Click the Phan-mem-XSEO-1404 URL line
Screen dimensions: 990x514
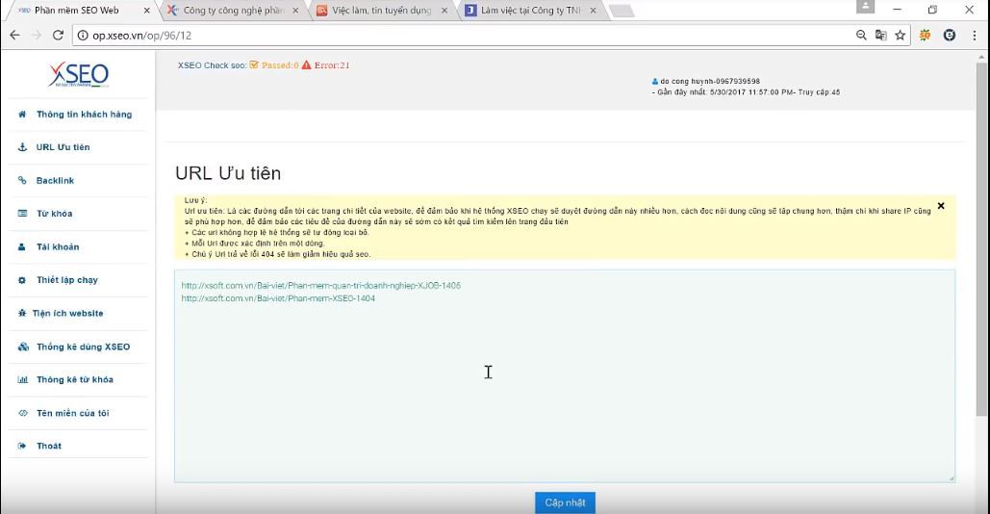(x=278, y=298)
